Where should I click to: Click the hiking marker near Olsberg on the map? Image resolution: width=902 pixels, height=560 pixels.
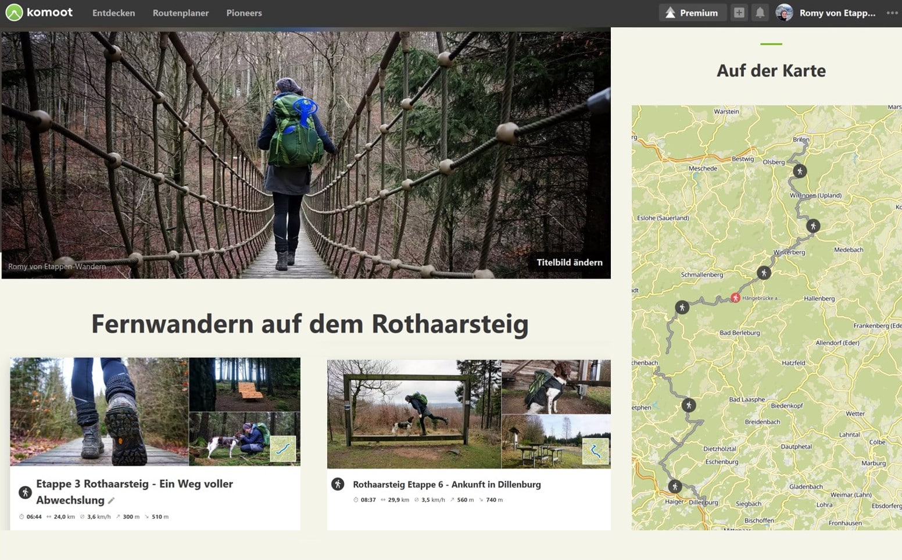coord(800,171)
